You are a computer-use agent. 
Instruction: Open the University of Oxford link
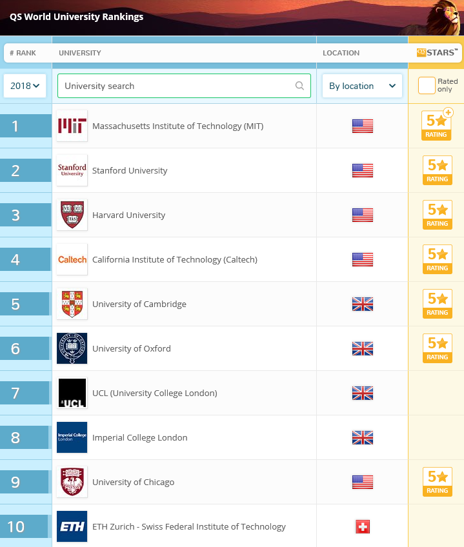pos(132,348)
